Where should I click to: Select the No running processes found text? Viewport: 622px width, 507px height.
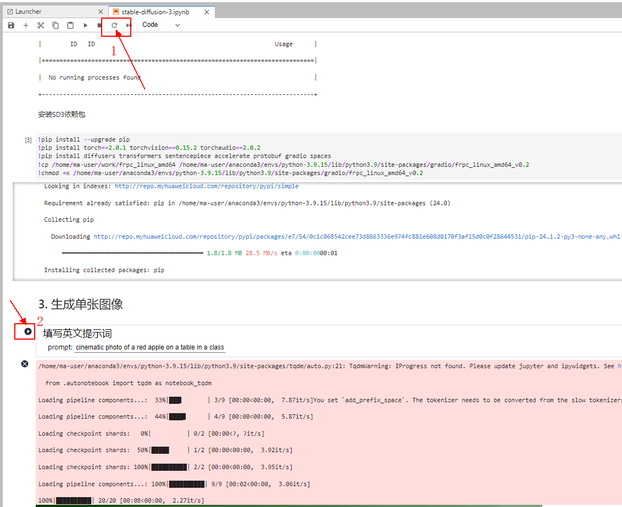[x=95, y=77]
